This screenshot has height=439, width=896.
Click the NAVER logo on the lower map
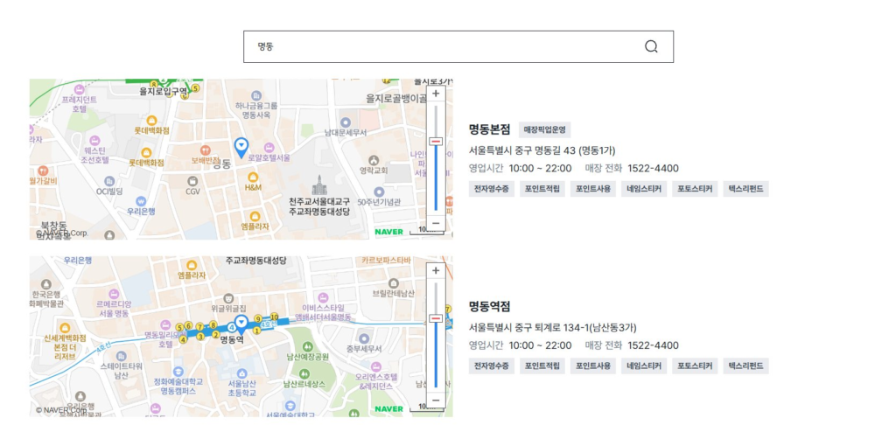click(388, 408)
